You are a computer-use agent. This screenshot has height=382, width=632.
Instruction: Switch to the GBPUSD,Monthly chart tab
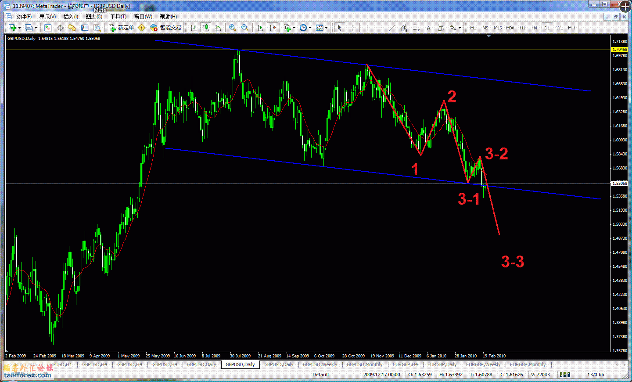[365, 364]
